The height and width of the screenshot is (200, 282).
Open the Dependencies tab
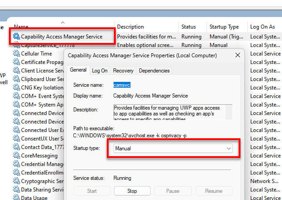(154, 71)
